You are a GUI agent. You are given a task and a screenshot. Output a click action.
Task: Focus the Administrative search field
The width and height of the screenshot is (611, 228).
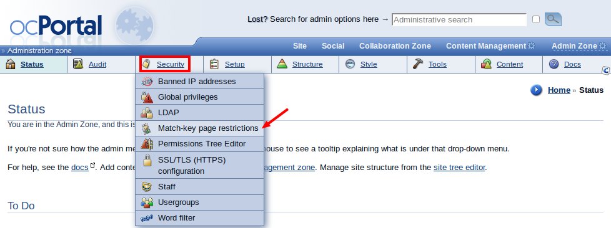tap(459, 19)
